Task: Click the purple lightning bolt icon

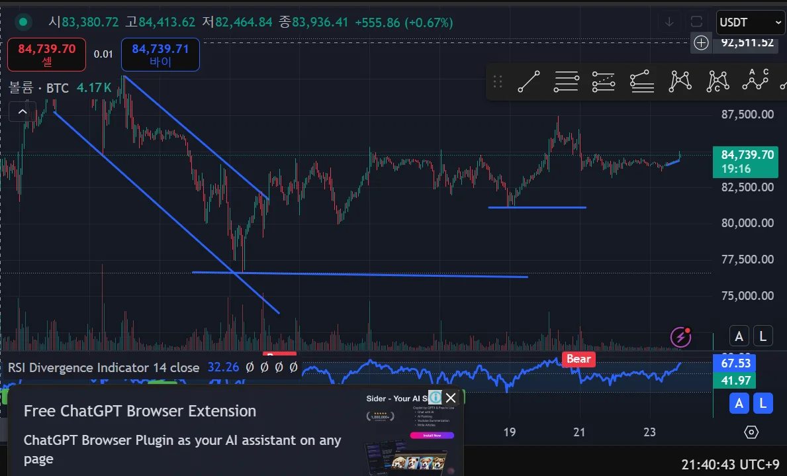Action: pyautogui.click(x=680, y=337)
